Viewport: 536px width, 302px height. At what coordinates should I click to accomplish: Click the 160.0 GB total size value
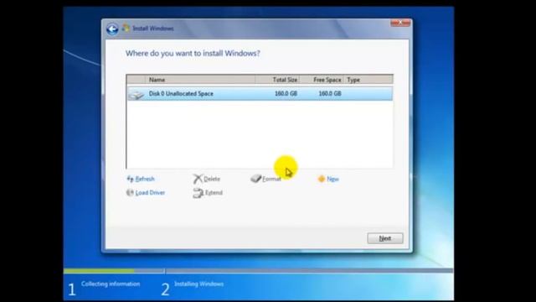click(286, 93)
